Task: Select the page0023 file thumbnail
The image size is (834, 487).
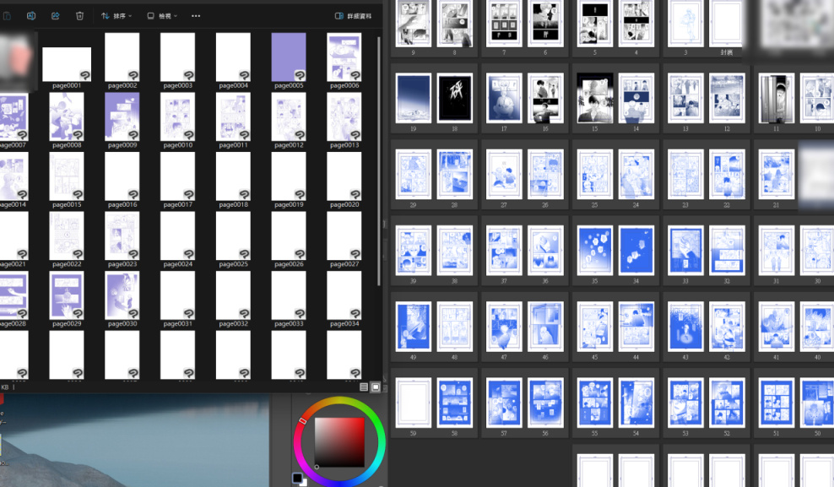Action: 122,235
